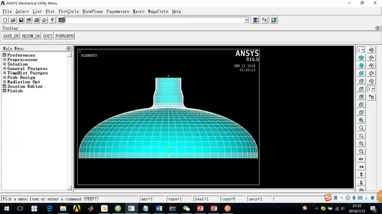Viewport: 382px width, 214px height.
Task: Expand the Prob Design node
Action: (5, 77)
